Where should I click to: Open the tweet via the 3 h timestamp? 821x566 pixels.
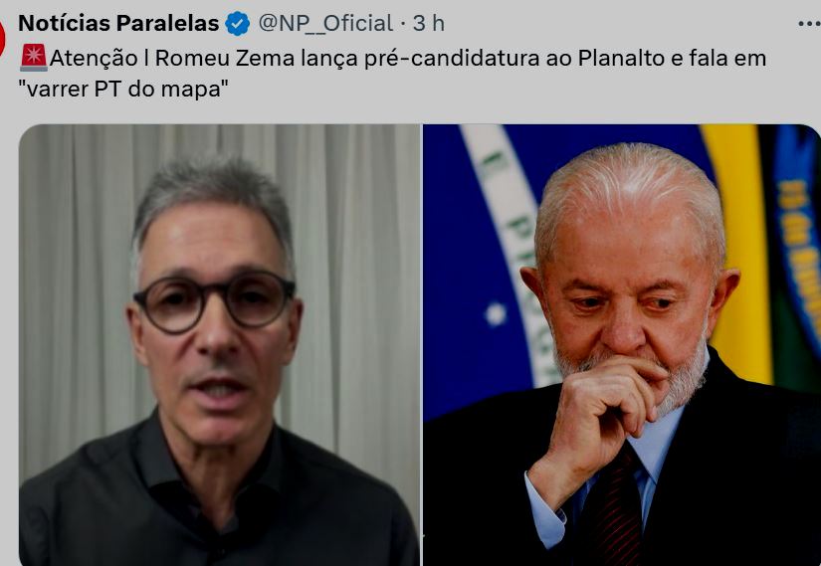428,24
